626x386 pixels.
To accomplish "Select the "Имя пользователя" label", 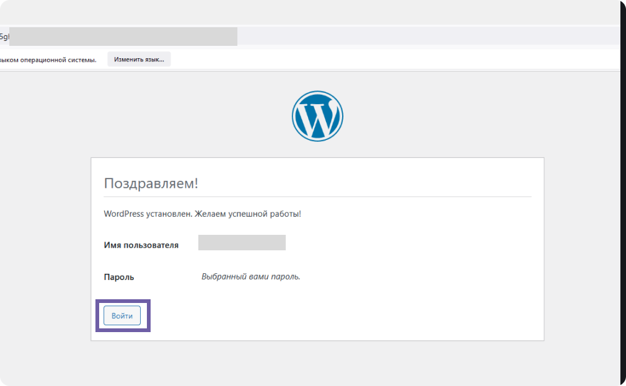I will pos(141,245).
